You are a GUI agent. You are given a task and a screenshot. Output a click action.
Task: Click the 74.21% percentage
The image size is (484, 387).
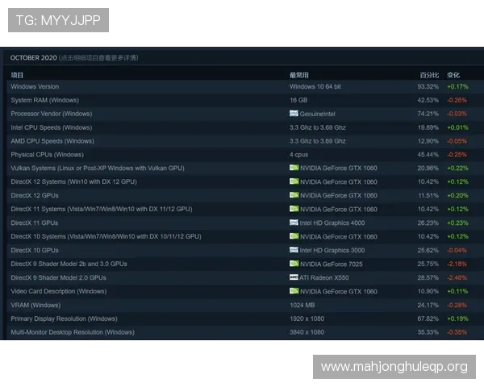pos(428,114)
